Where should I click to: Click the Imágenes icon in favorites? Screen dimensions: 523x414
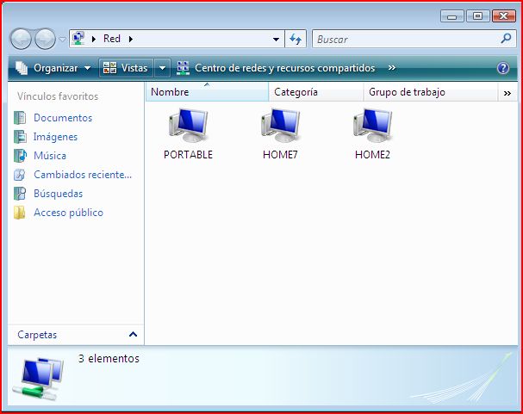coord(20,137)
